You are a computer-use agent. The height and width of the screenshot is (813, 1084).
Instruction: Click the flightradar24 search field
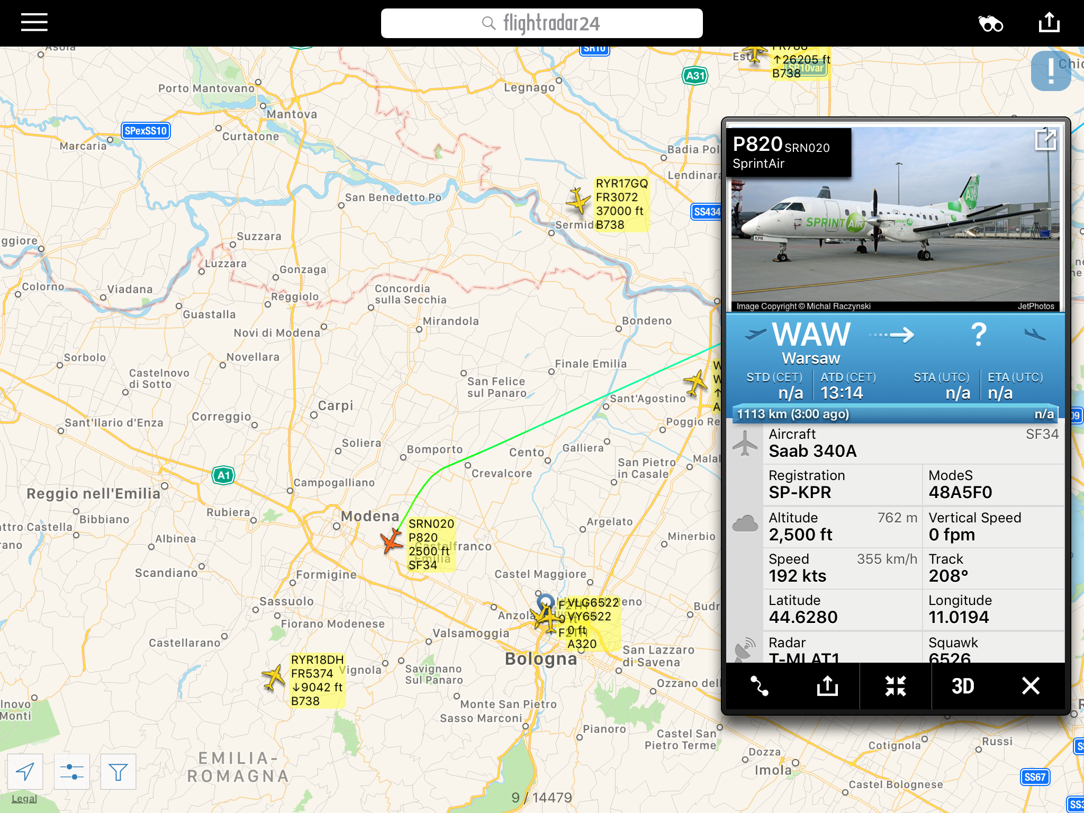[542, 23]
